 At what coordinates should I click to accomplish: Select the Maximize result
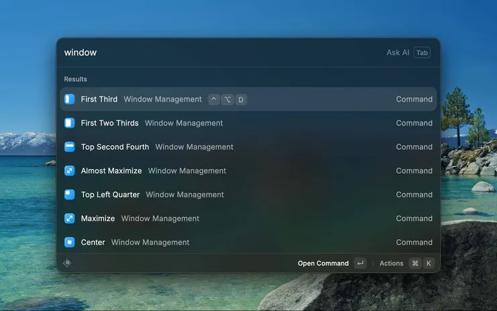pyautogui.click(x=248, y=218)
